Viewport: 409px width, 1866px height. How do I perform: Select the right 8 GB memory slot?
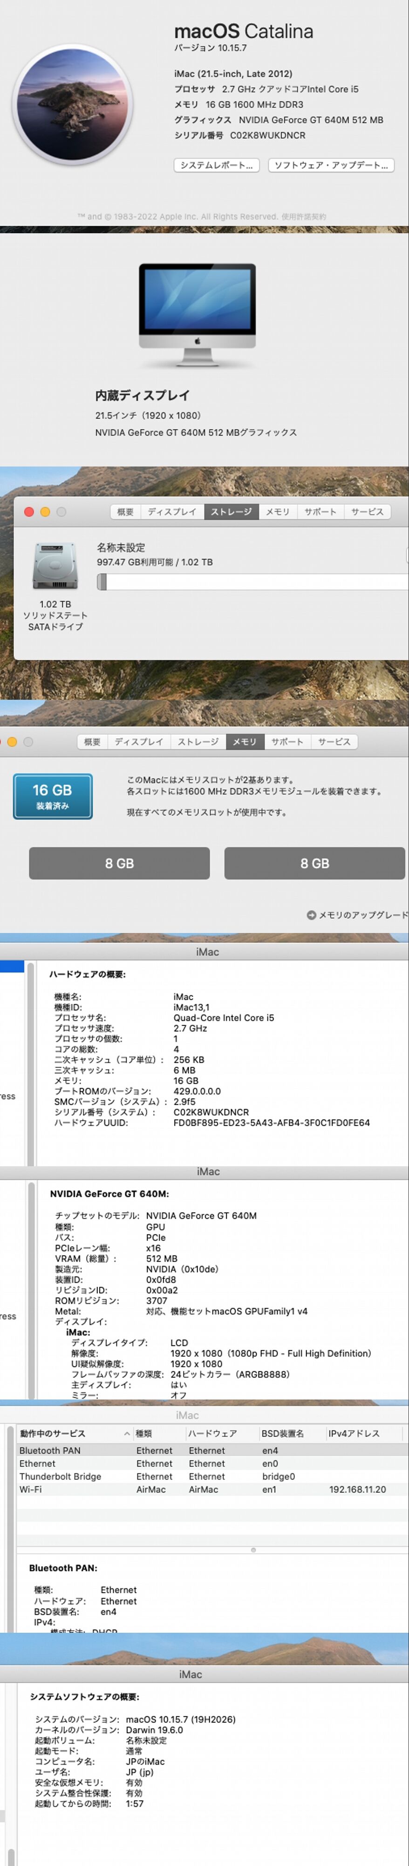[x=315, y=863]
